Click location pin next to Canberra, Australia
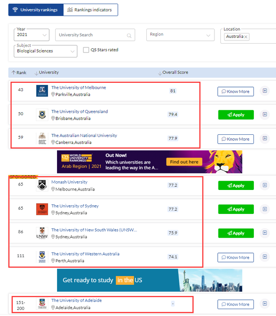 [53, 142]
